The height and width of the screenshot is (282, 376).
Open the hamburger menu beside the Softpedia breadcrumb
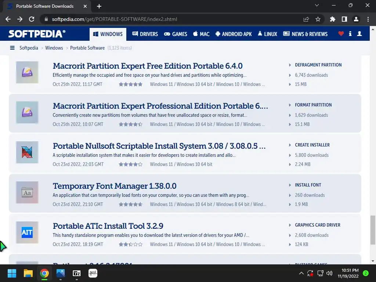[x=12, y=48]
